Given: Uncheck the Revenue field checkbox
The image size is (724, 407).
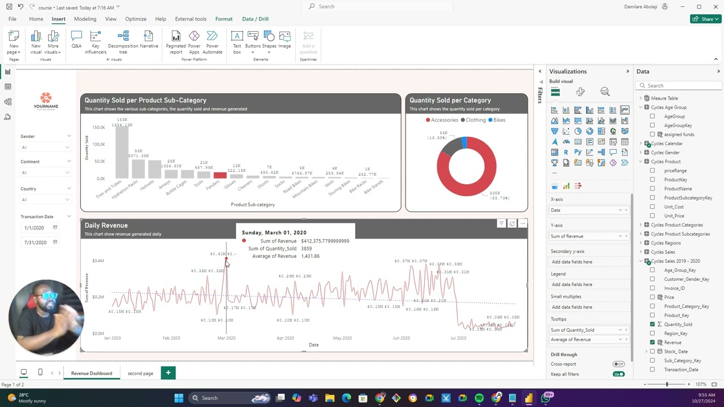Looking at the screenshot, I should (x=652, y=343).
